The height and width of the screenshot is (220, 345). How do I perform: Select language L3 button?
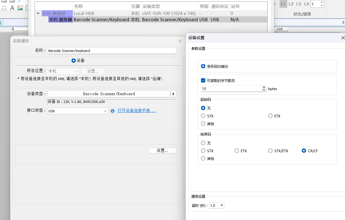pyautogui.click(x=299, y=4)
